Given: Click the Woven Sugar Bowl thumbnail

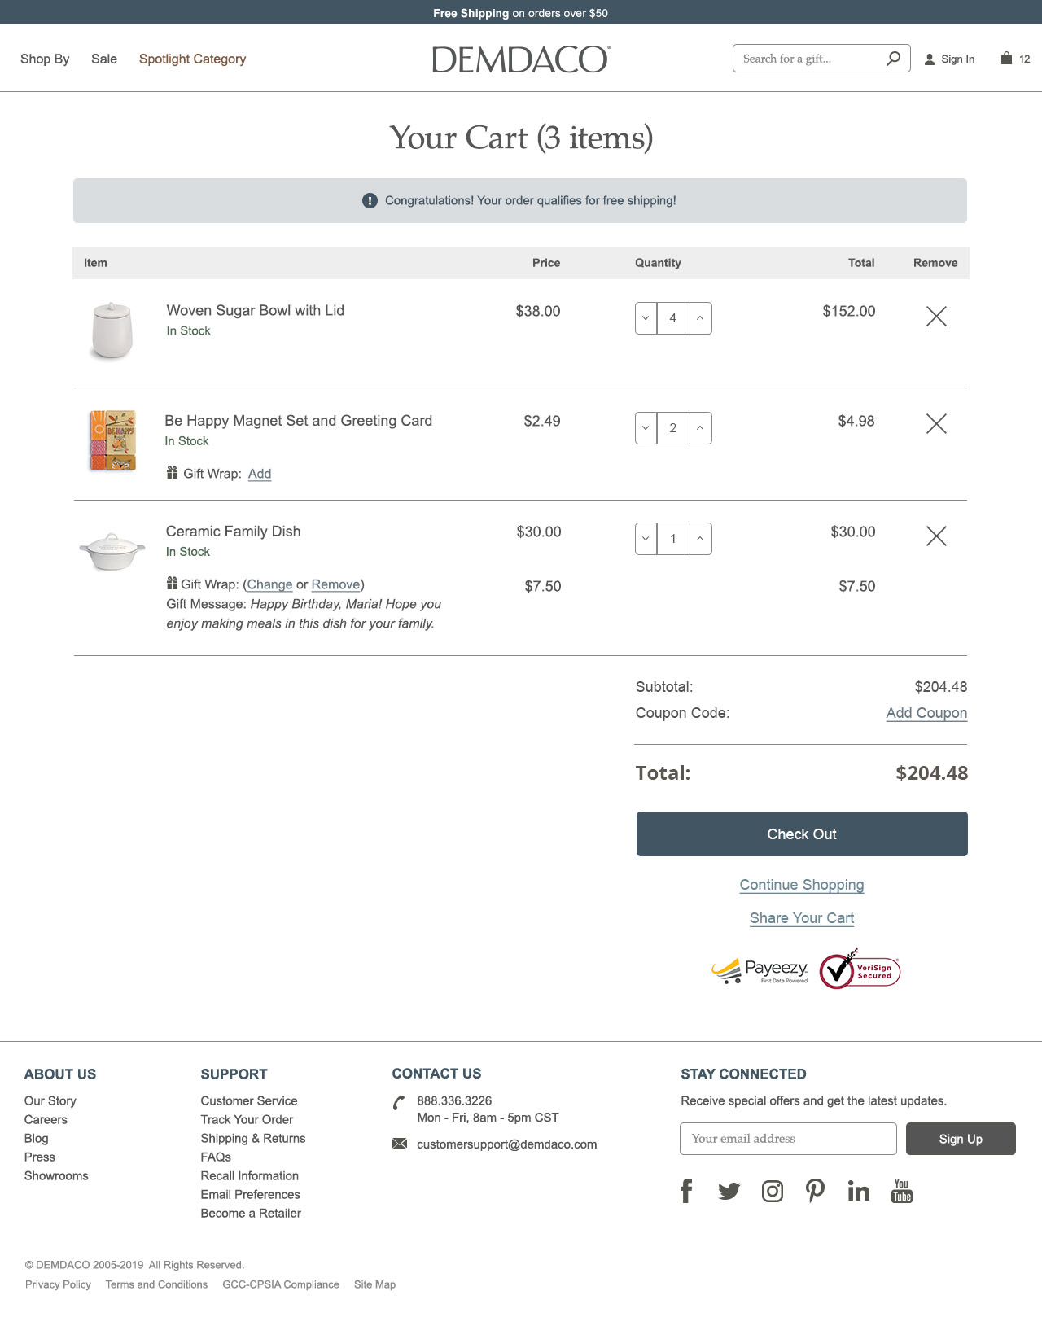Looking at the screenshot, I should click(112, 330).
